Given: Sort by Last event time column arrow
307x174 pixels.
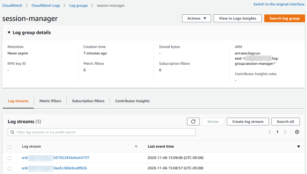Looking at the screenshot, I should (299, 146).
